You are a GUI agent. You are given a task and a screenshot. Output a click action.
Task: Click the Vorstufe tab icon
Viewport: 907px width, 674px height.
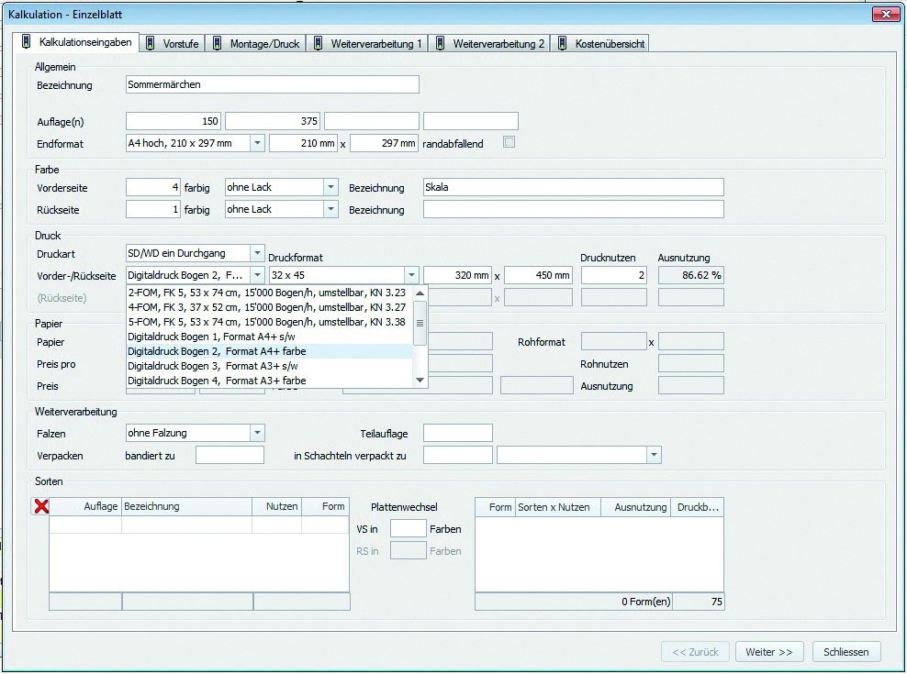pyautogui.click(x=151, y=44)
